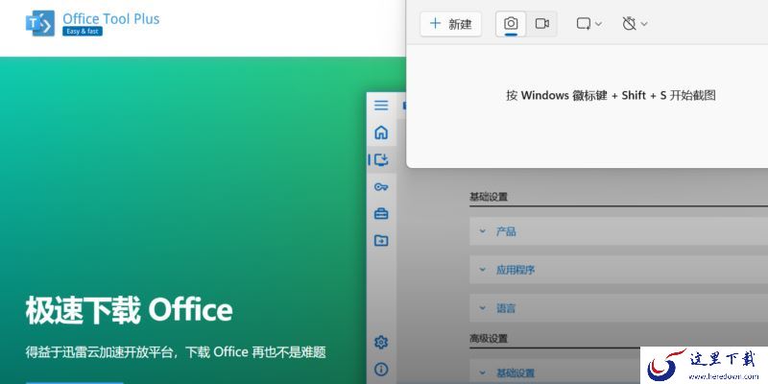The image size is (768, 384).
Task: Expand the 语言 section
Action: pyautogui.click(x=618, y=308)
